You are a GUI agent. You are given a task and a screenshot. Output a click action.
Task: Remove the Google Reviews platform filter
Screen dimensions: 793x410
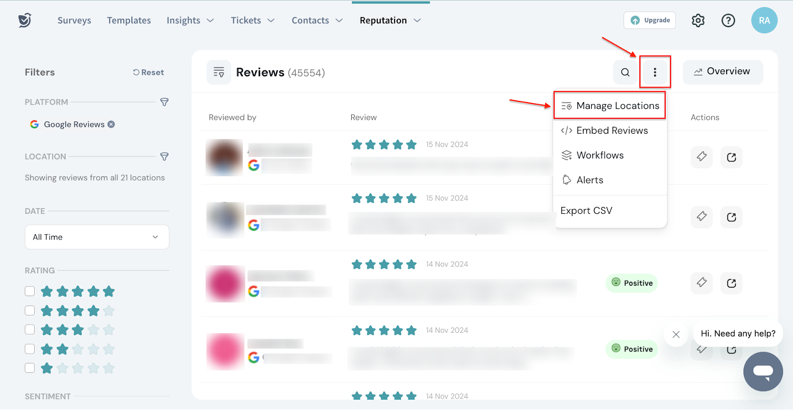pos(112,124)
